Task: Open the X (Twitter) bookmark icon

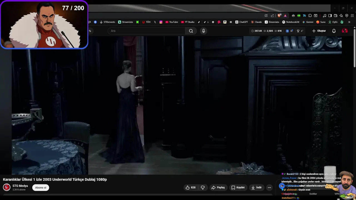Action: [x=155, y=22]
